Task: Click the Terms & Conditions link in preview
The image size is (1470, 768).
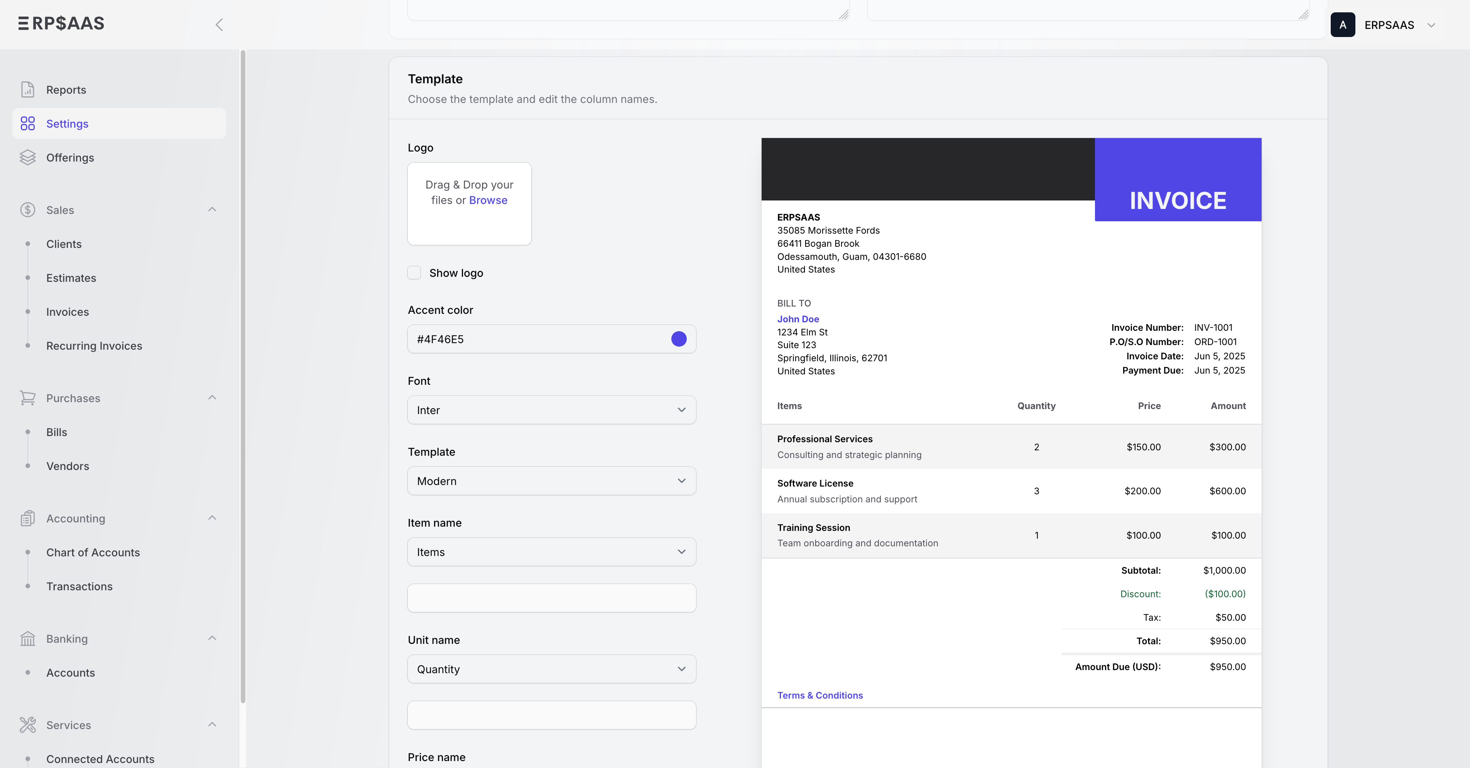Action: tap(819, 695)
